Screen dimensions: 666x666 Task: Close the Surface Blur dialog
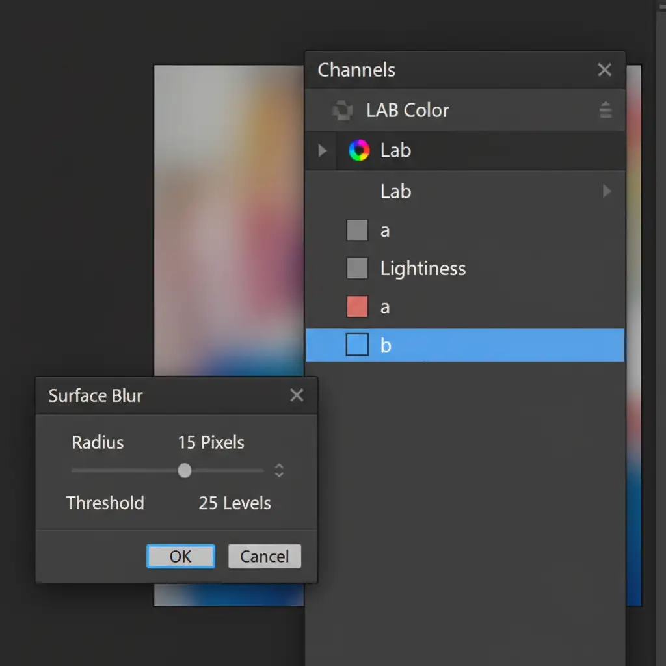click(297, 395)
